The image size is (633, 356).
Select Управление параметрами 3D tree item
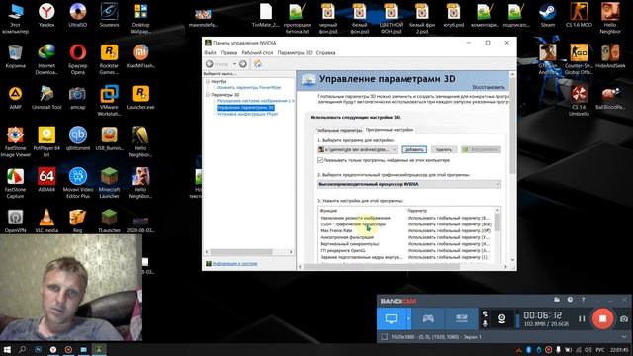click(x=245, y=108)
